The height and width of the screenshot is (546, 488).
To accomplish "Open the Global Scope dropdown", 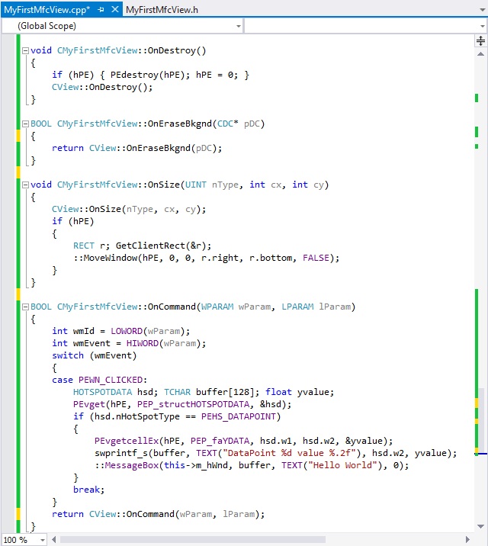I will pos(122,26).
